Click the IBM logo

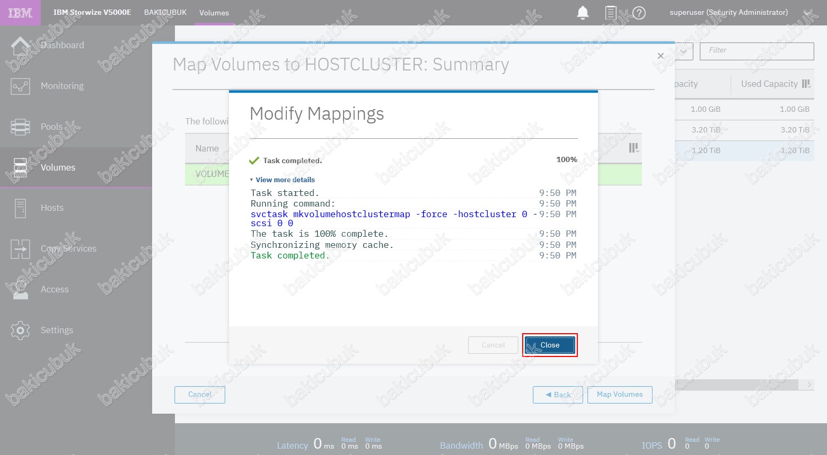20,13
